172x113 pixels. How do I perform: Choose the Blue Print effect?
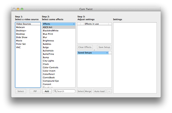pos(59,34)
